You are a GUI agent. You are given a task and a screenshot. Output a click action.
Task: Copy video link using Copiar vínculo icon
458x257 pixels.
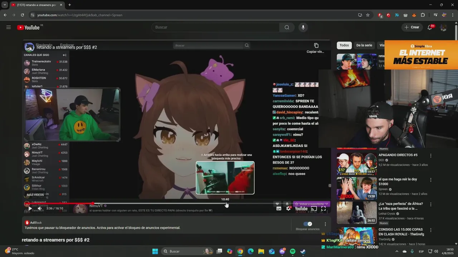pyautogui.click(x=316, y=46)
